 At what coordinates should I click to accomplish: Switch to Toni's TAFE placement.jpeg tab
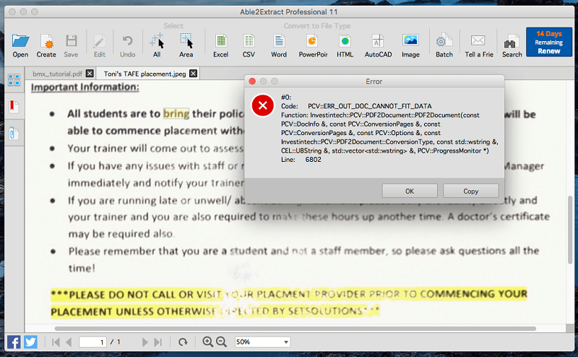[x=144, y=74]
